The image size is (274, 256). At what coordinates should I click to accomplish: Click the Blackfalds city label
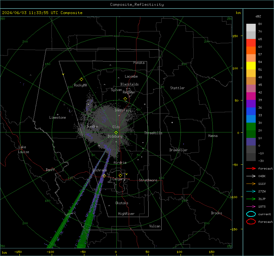[129, 84]
